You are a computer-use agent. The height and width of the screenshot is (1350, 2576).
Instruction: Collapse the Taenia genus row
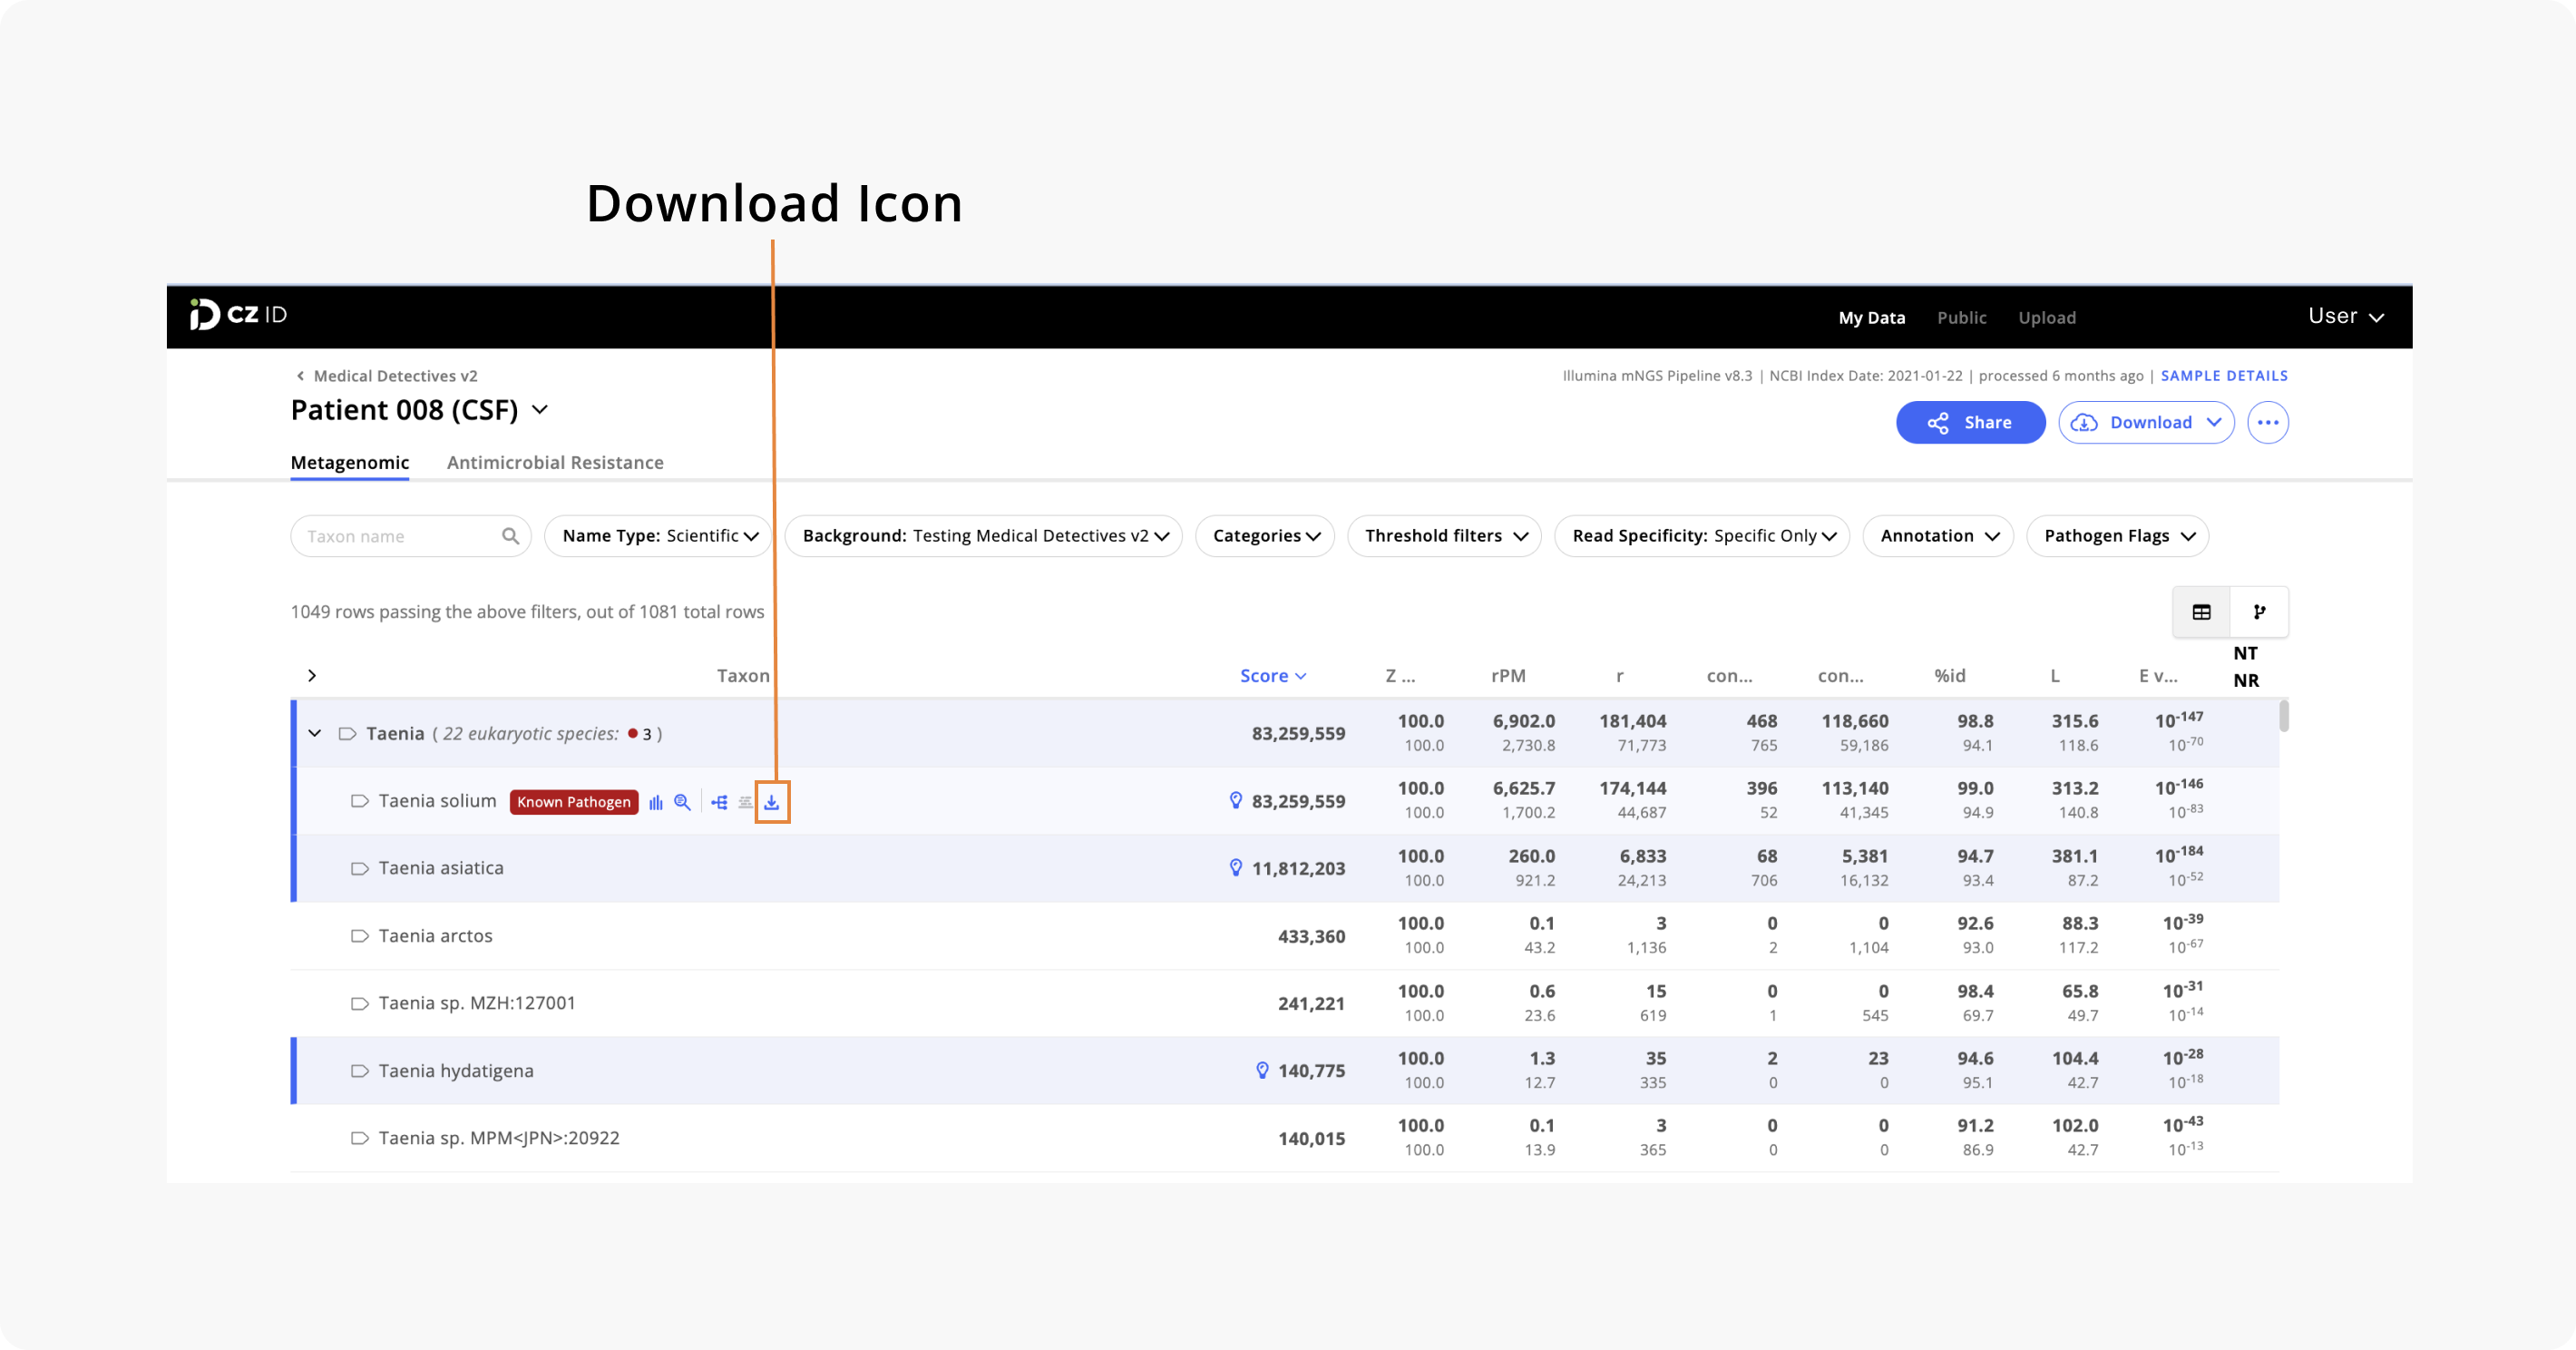click(x=315, y=733)
